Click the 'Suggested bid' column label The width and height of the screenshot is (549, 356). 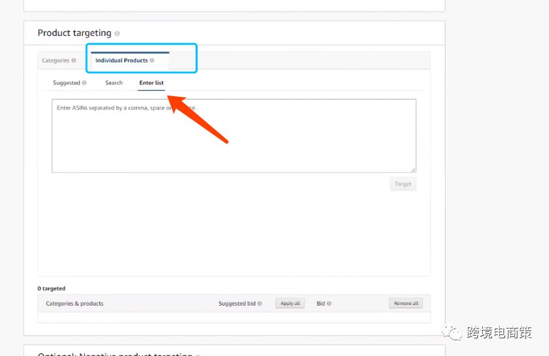point(237,304)
